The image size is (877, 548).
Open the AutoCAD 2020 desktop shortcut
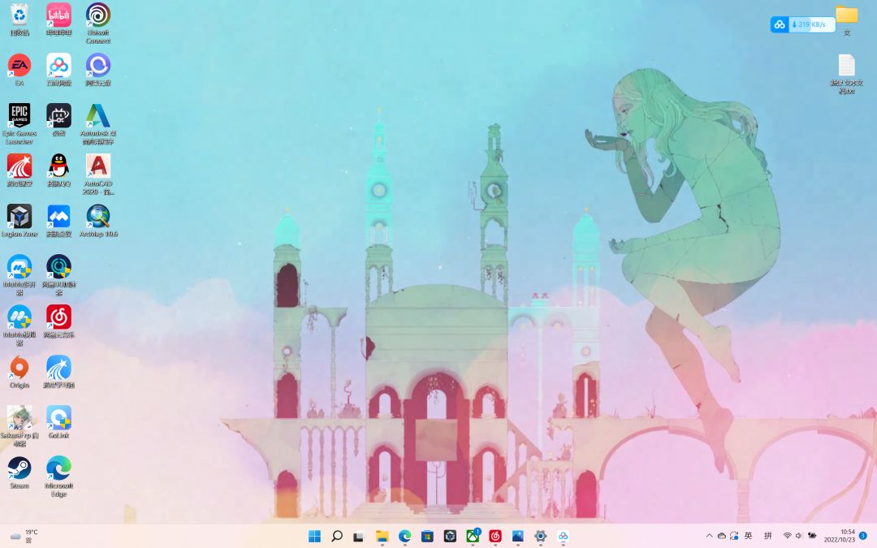click(x=98, y=175)
